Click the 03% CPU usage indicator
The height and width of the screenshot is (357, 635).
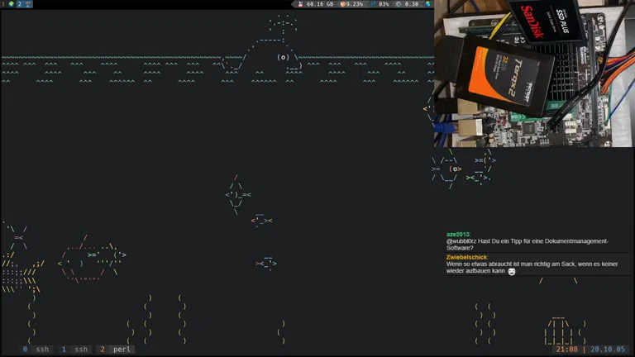pos(380,4)
